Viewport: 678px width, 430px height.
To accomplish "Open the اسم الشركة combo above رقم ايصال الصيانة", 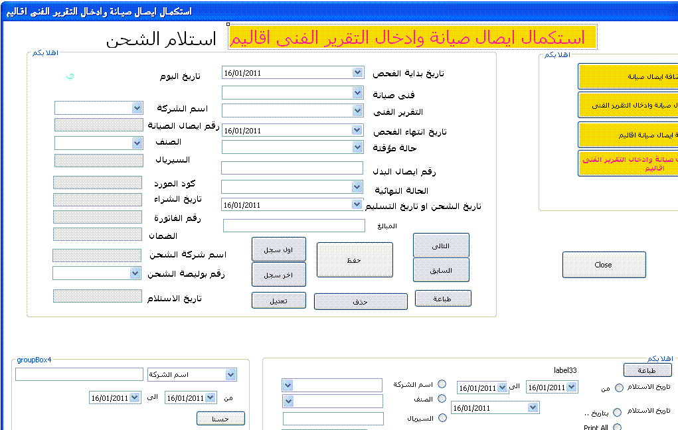I will coord(137,107).
